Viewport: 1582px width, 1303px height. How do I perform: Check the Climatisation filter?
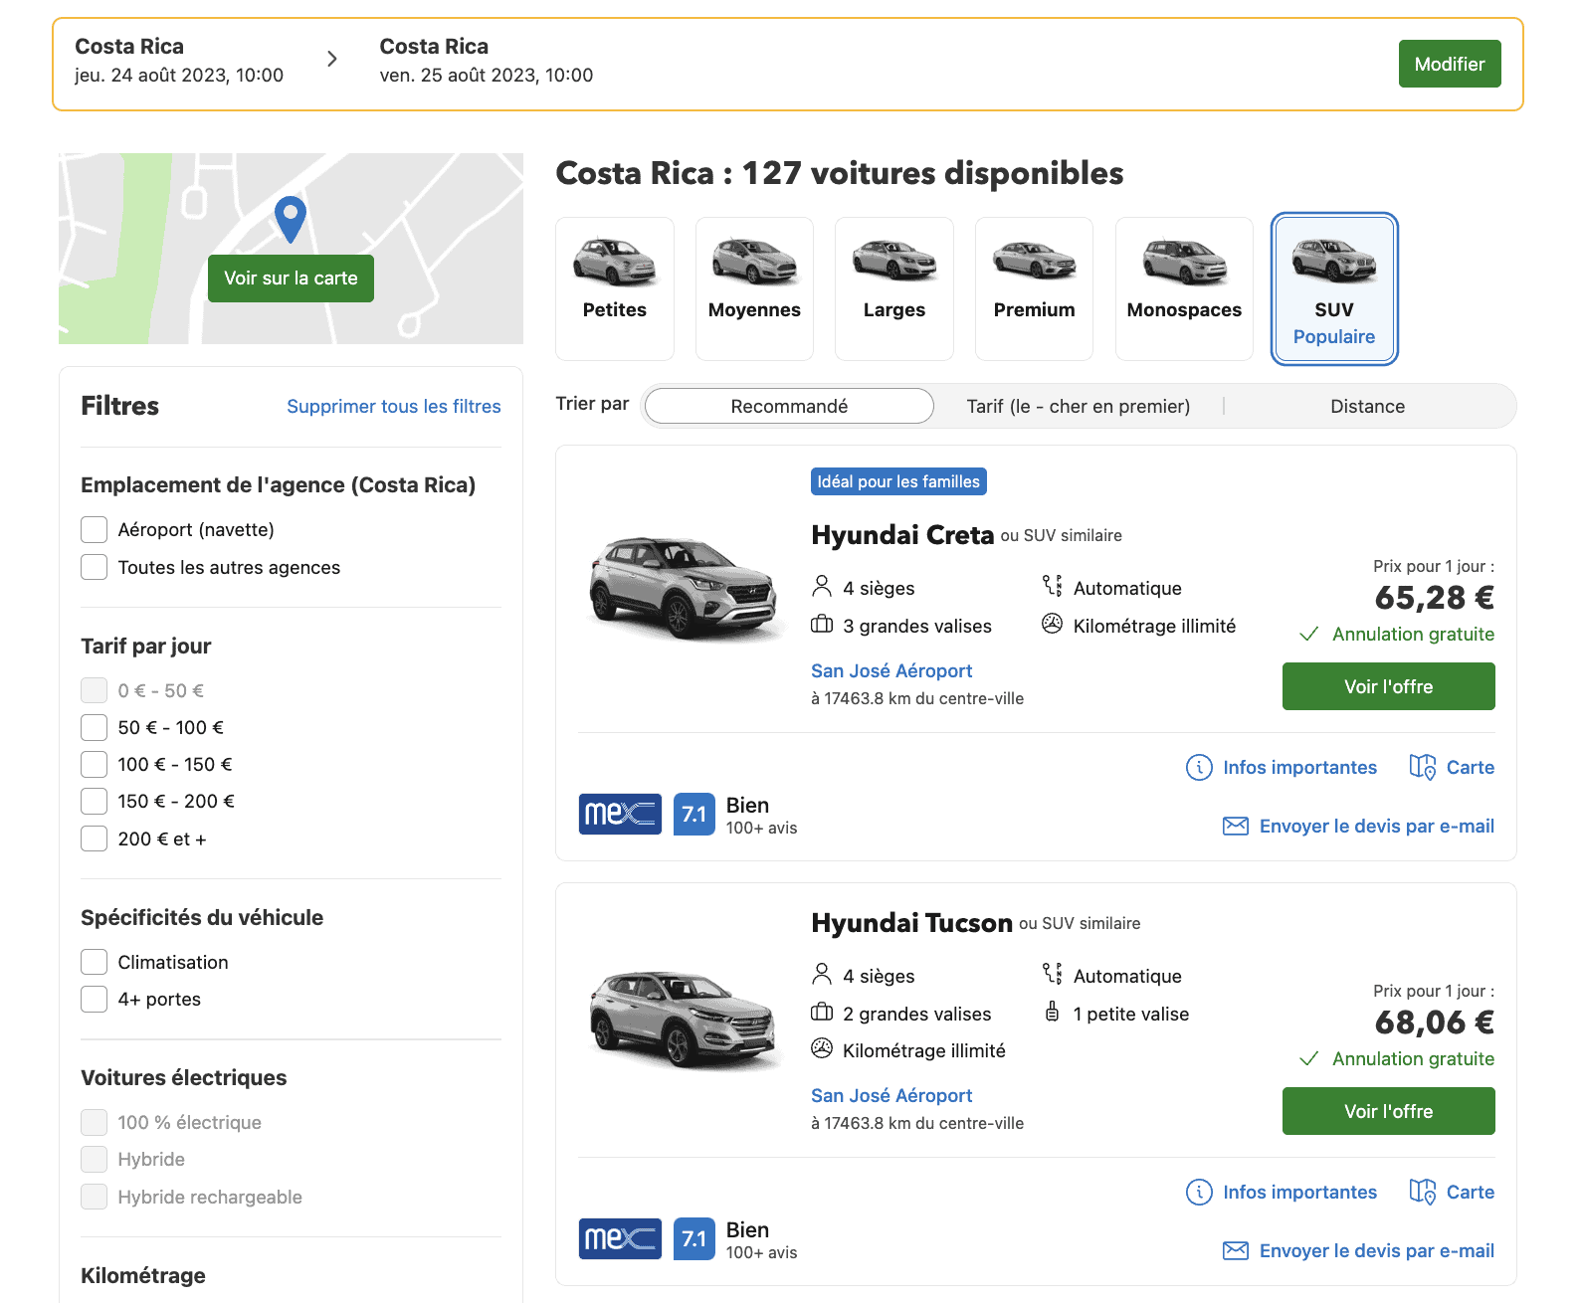click(x=95, y=962)
